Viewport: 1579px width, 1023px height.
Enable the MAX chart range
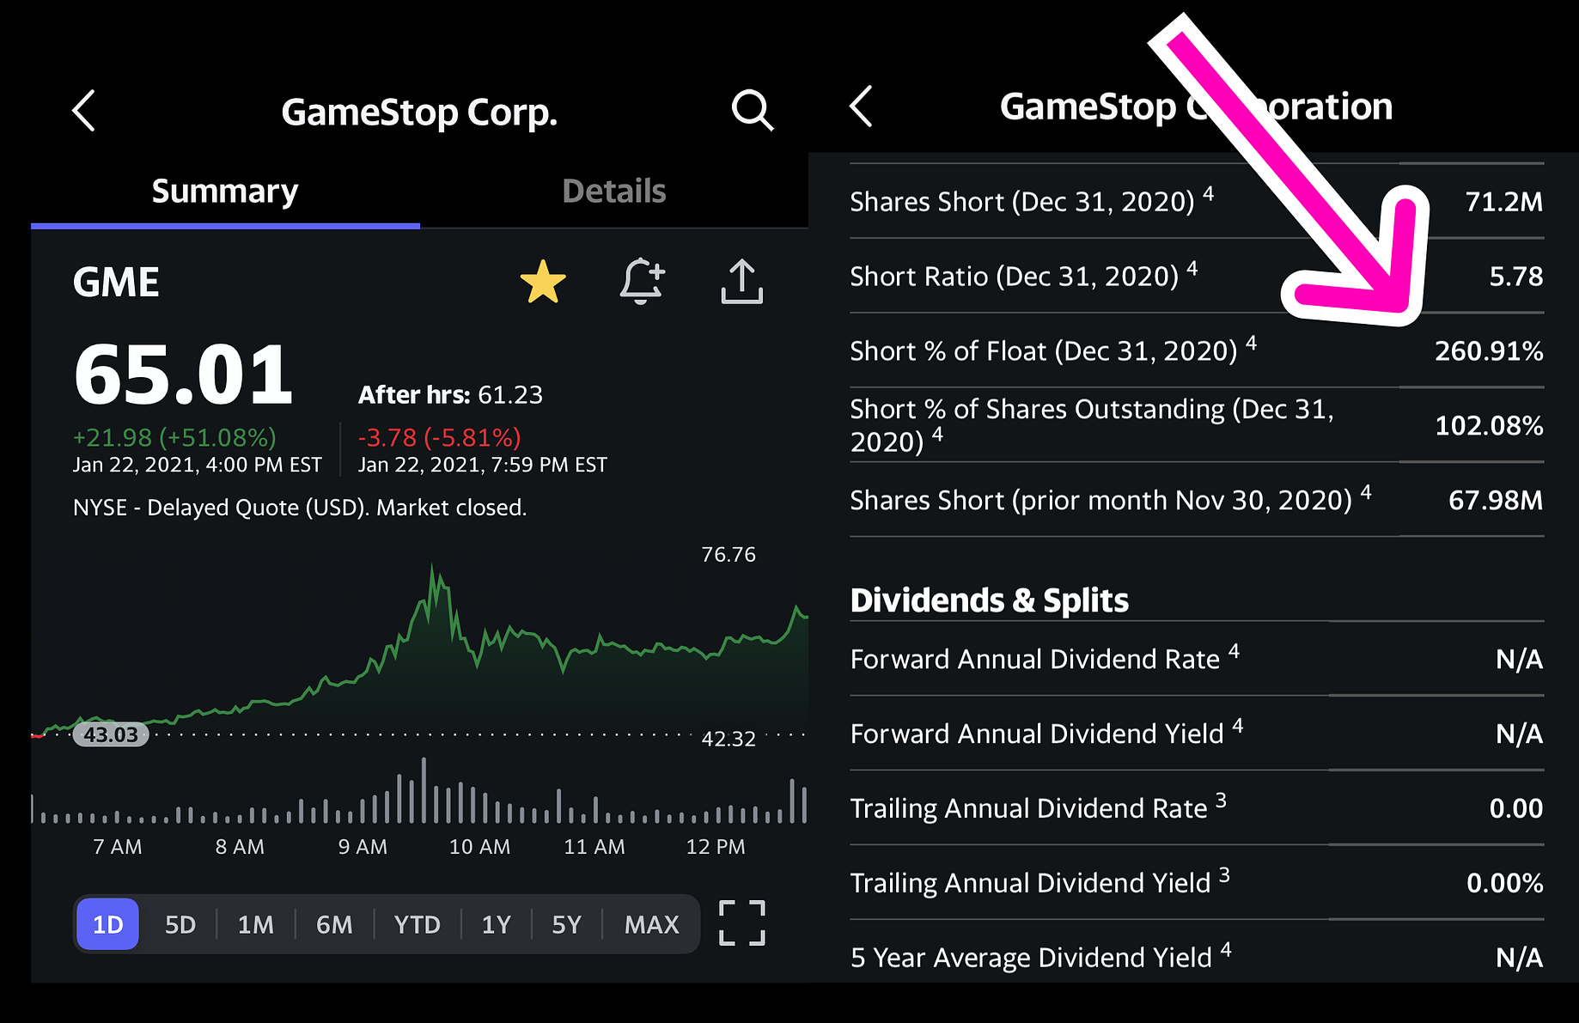point(650,924)
